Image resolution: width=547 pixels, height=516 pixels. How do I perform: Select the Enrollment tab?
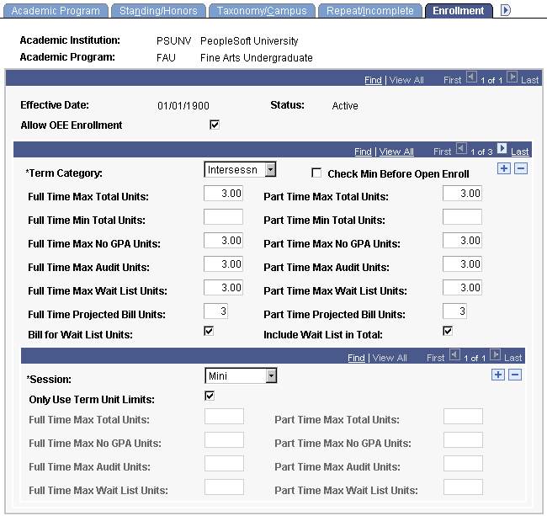(x=459, y=11)
